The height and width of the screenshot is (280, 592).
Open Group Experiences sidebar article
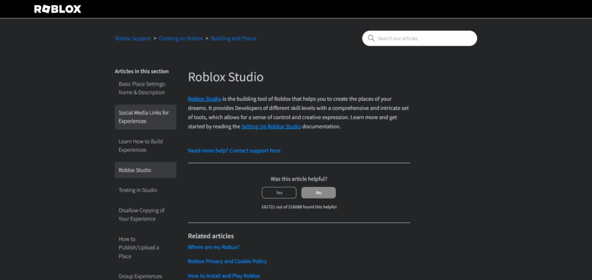click(140, 276)
